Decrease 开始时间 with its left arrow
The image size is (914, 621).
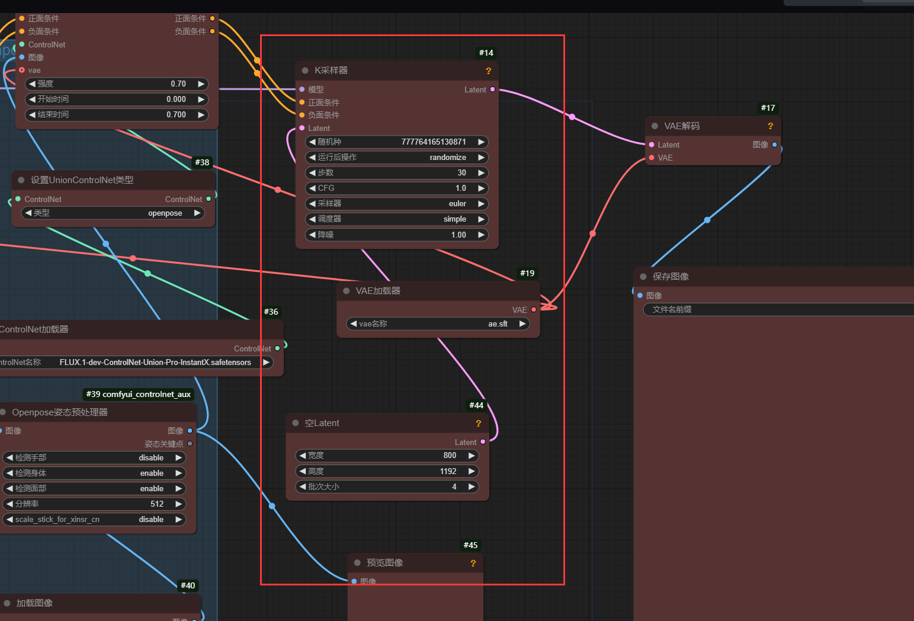point(32,100)
